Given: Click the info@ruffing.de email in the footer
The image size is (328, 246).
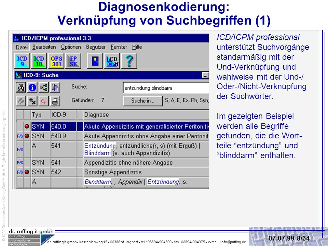Looking at the screenshot, I should click(233, 242).
